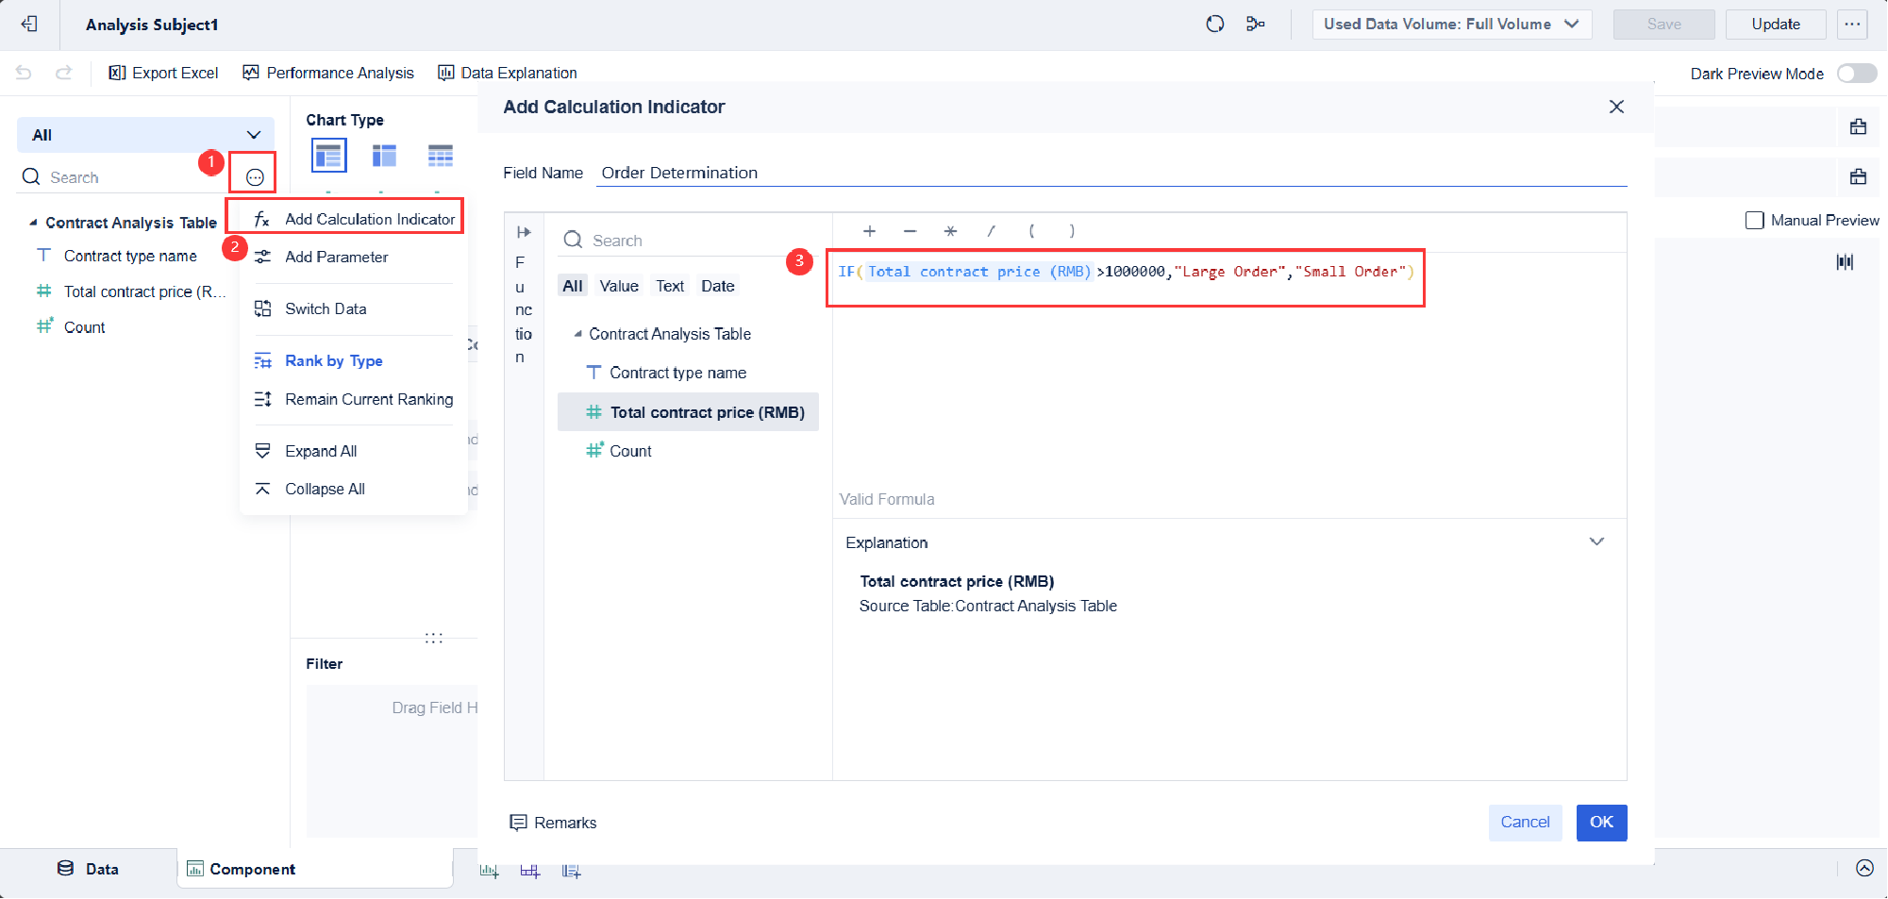Confirm the formula with OK
Image resolution: width=1888 pixels, height=899 pixels.
pyautogui.click(x=1600, y=823)
